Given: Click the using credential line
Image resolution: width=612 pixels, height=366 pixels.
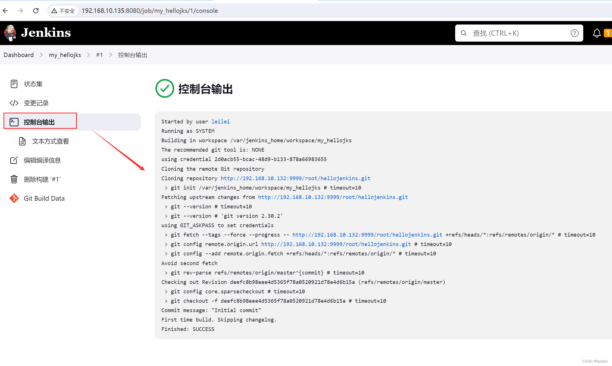Looking at the screenshot, I should click(244, 159).
